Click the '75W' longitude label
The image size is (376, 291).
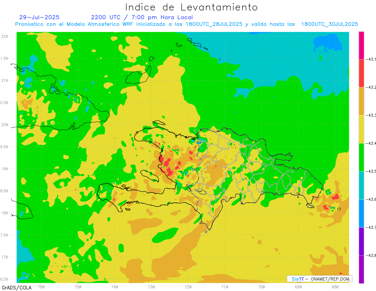(x=78, y=287)
